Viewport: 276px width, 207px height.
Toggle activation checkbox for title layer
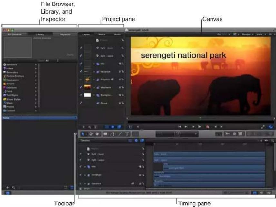click(x=81, y=64)
